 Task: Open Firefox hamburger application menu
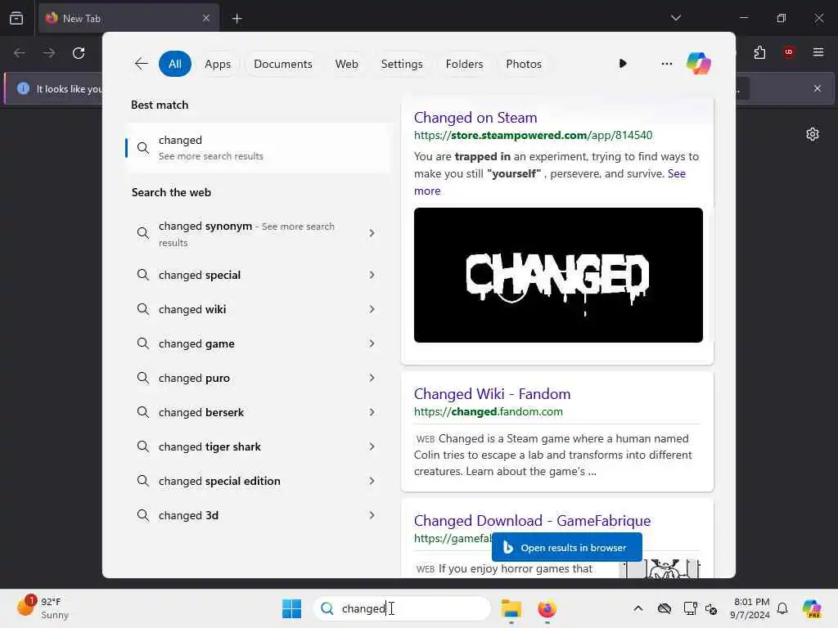[x=818, y=52]
